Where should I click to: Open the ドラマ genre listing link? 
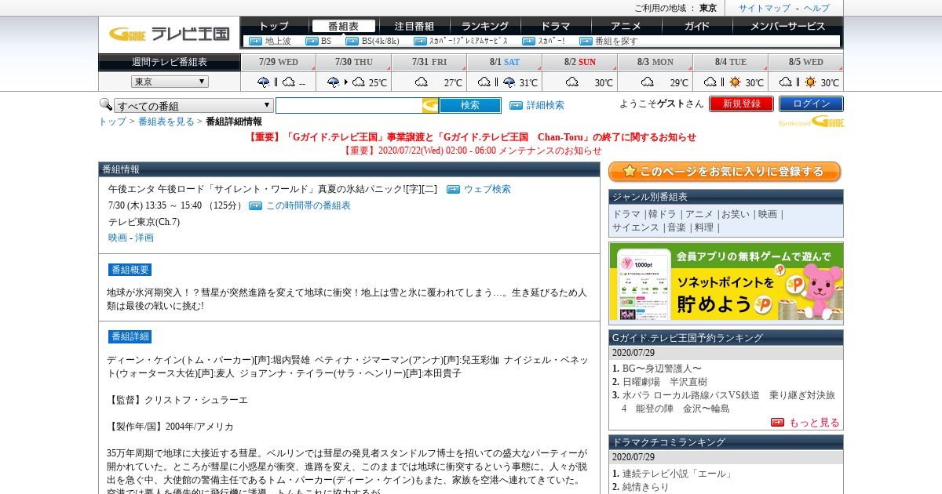coord(626,214)
